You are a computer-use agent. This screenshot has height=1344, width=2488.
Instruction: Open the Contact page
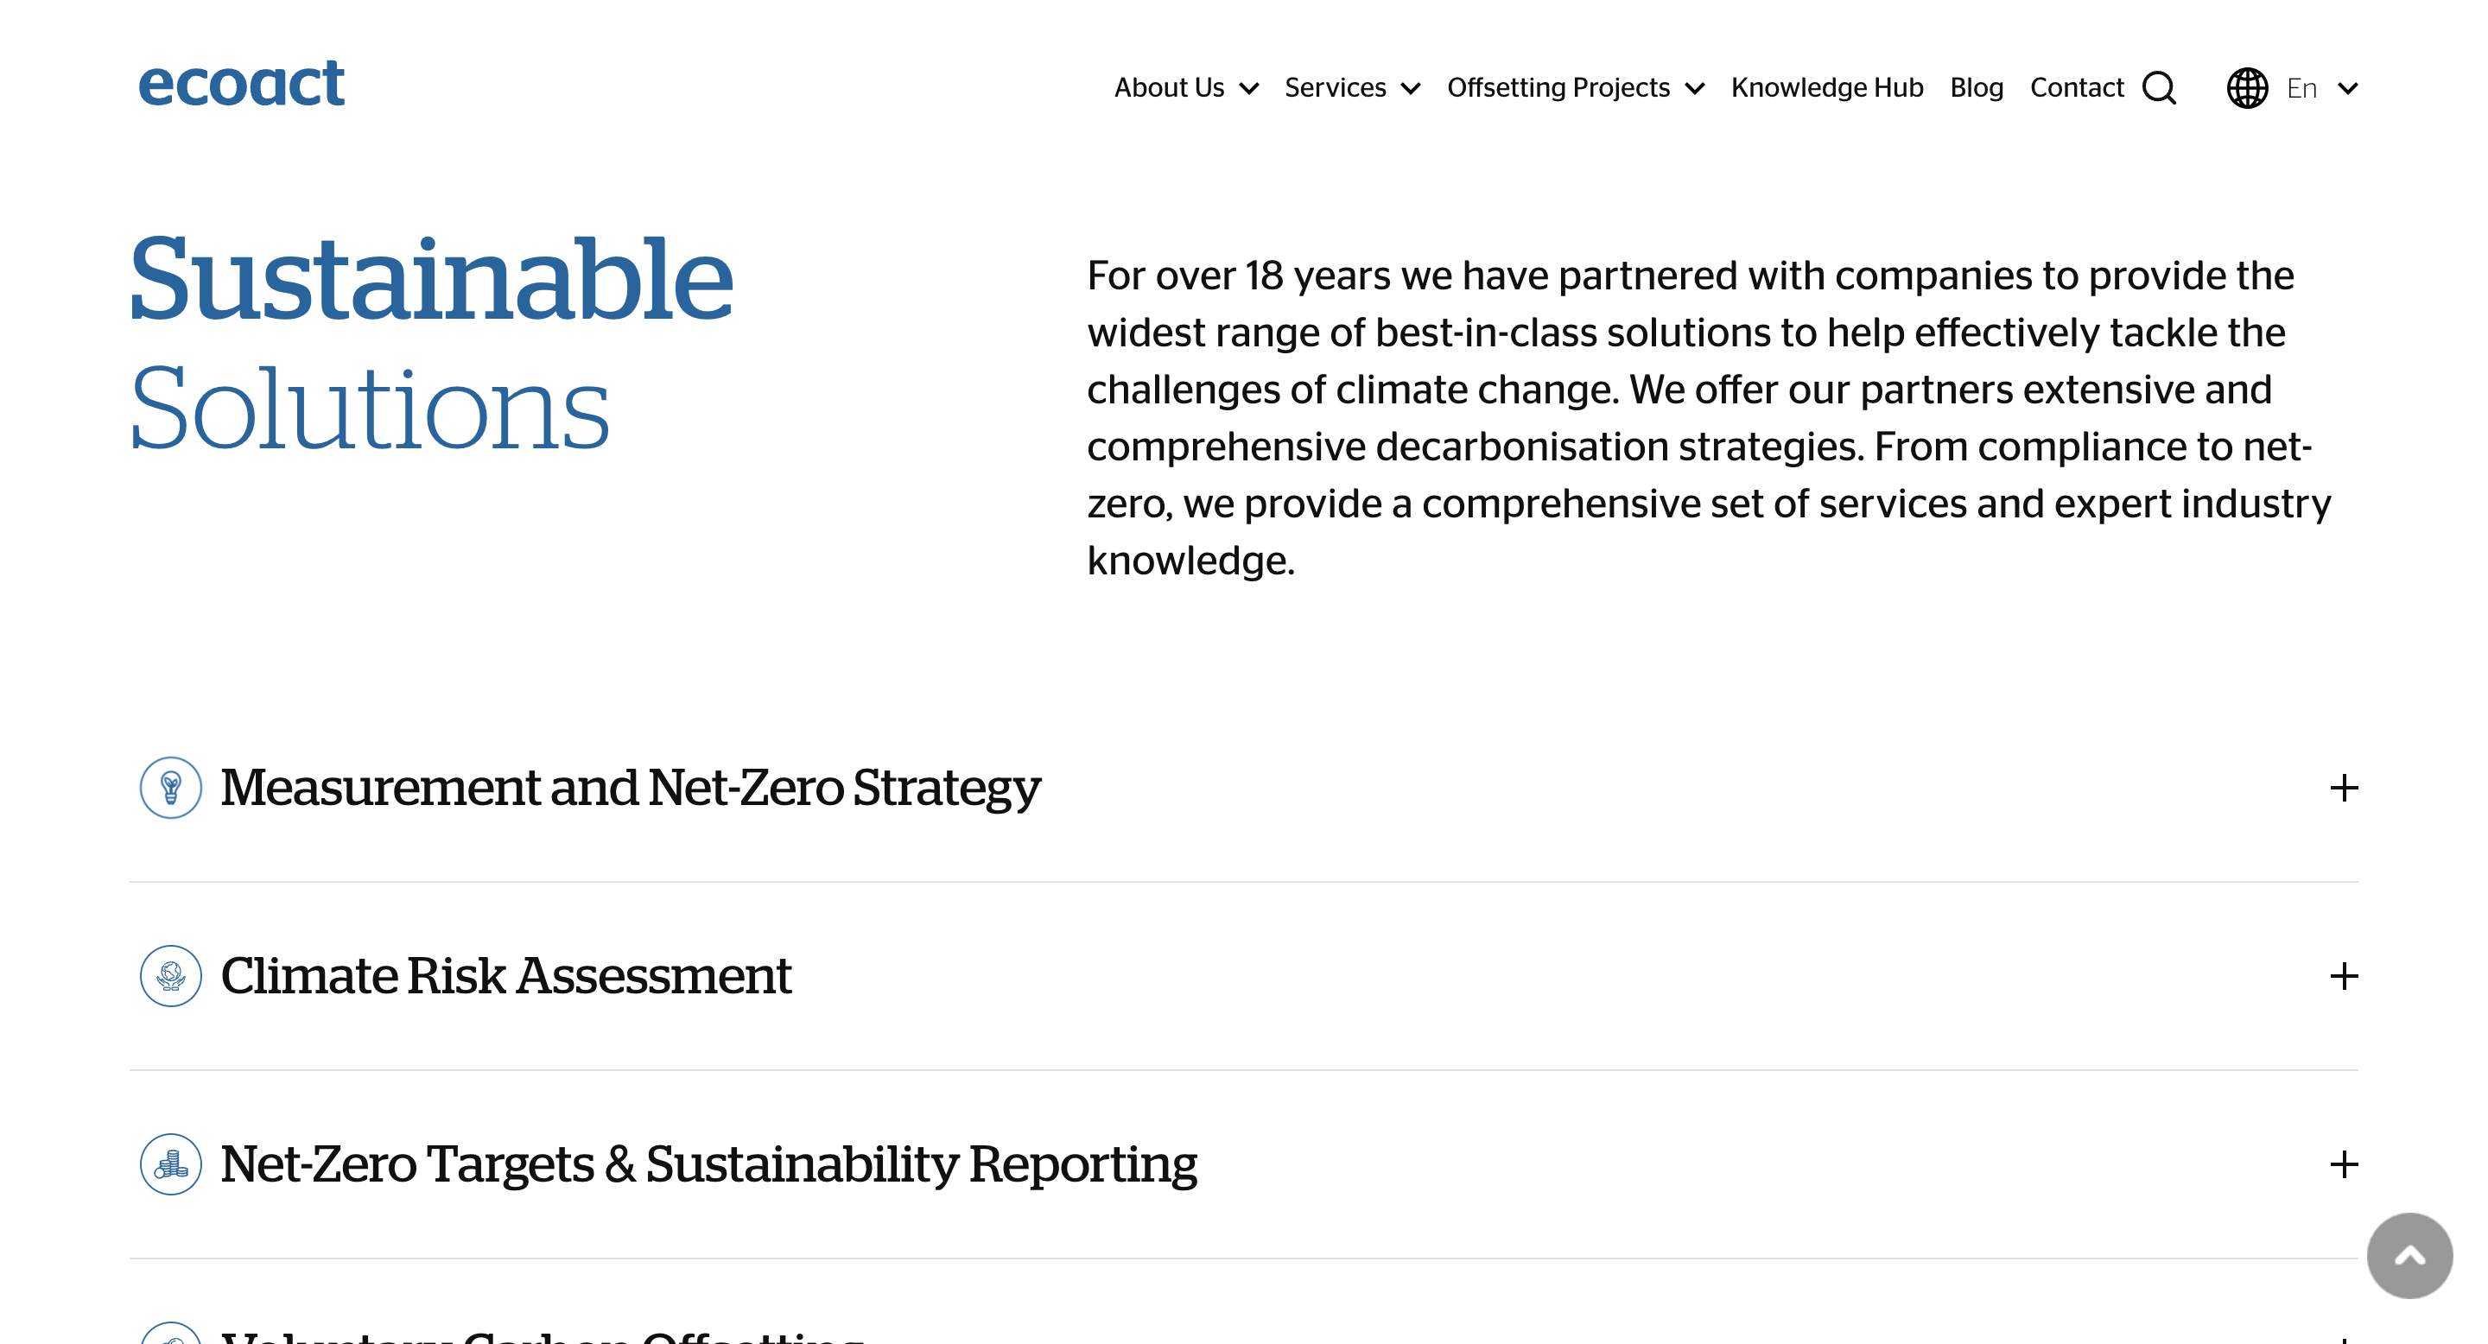pyautogui.click(x=2077, y=88)
